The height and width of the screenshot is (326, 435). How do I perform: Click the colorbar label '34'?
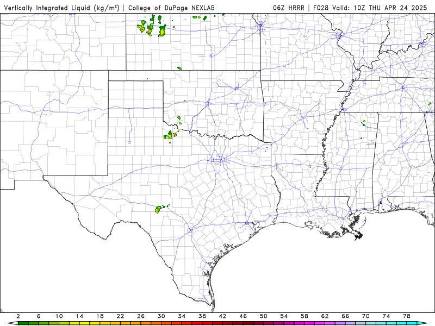(182, 316)
